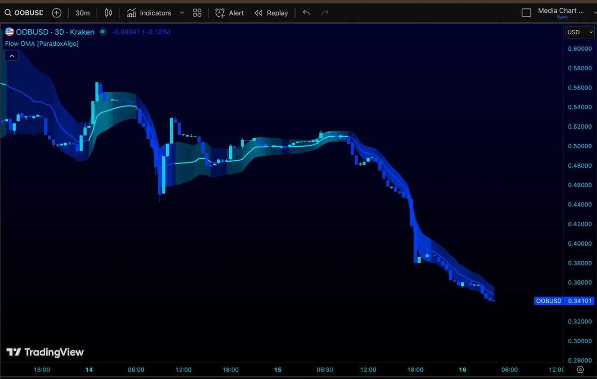Open the USD currency dropdown

[580, 32]
